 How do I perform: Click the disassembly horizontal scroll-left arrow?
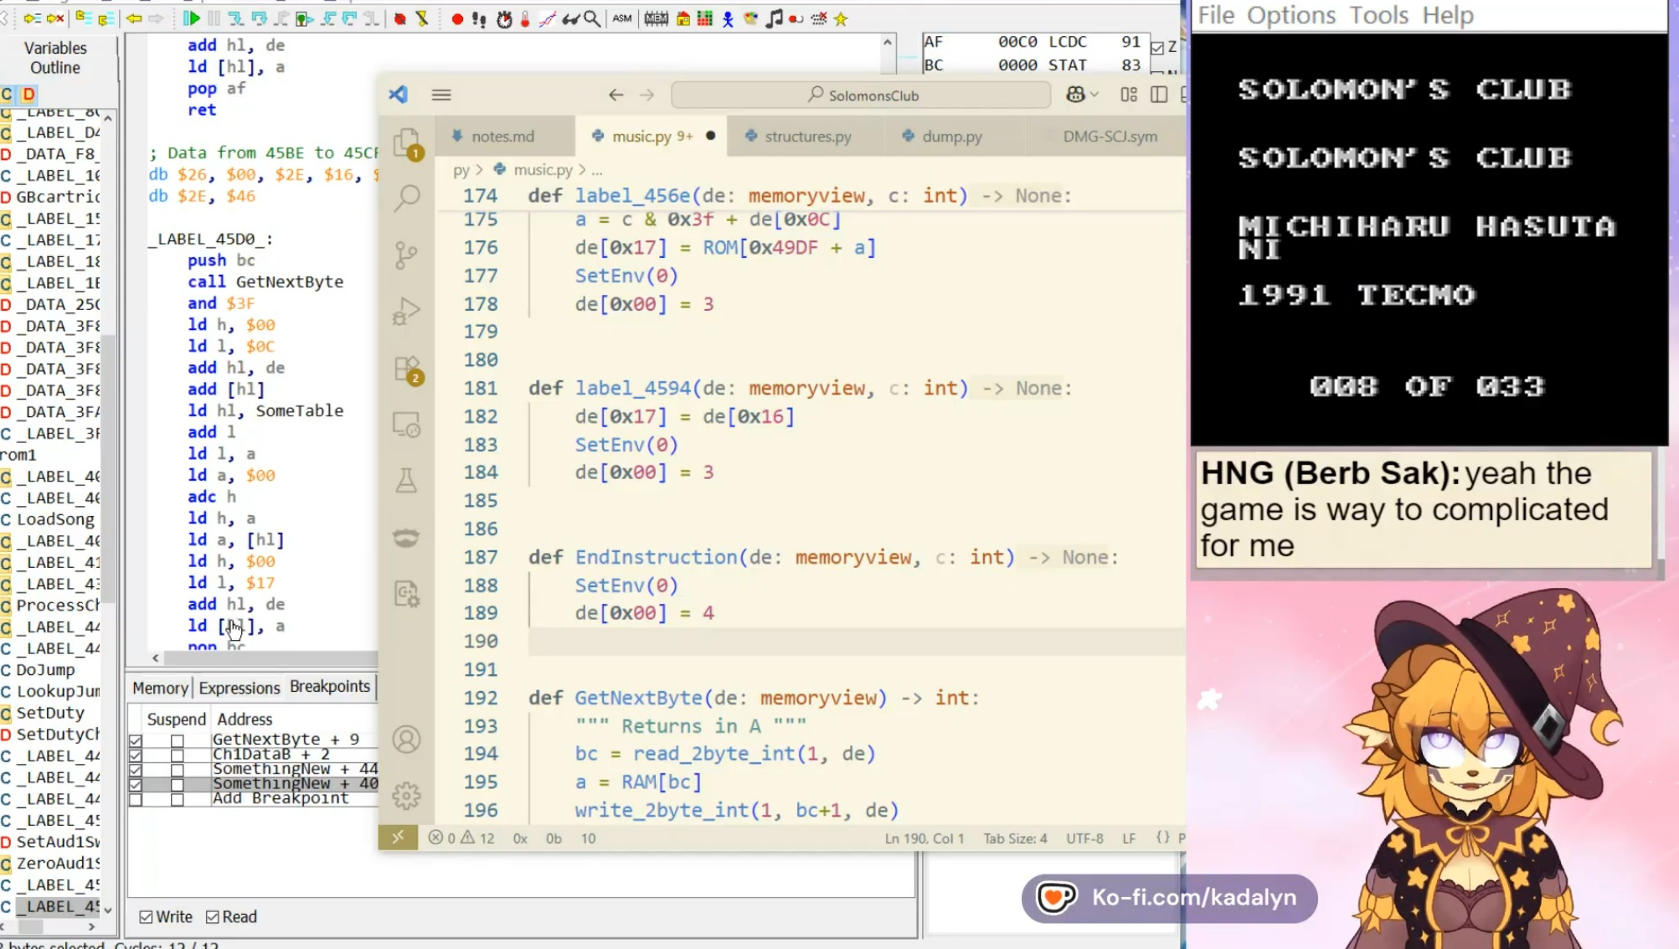pyautogui.click(x=156, y=658)
